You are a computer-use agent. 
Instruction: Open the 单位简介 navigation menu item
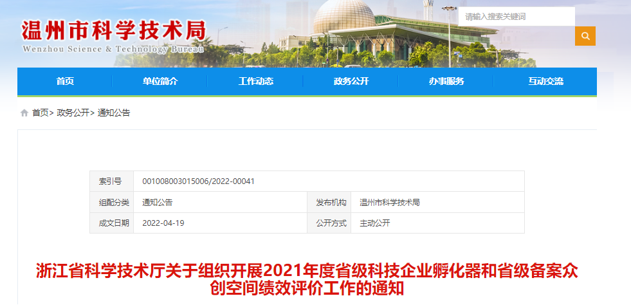coord(160,81)
